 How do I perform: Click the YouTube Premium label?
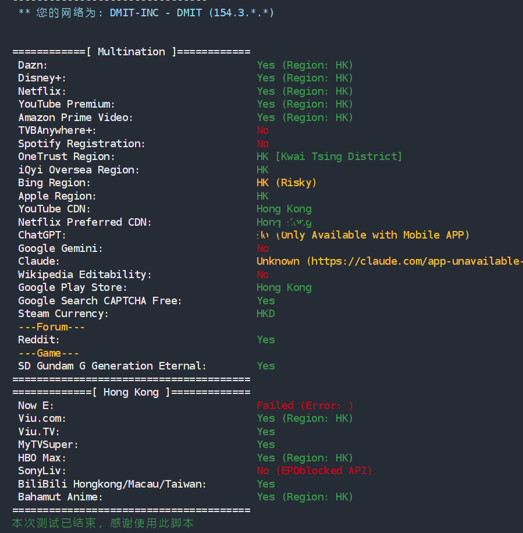tap(66, 104)
